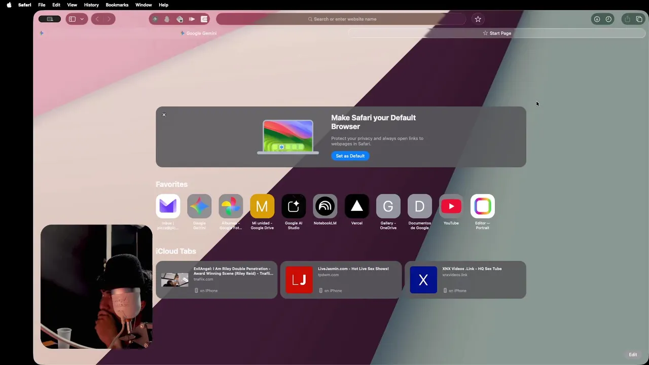Focus the Search or enter website name field
Image resolution: width=649 pixels, height=365 pixels.
point(341,19)
